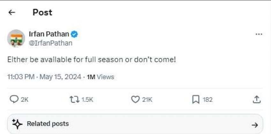Click the blue verified badge
The image size is (271, 134).
point(75,34)
